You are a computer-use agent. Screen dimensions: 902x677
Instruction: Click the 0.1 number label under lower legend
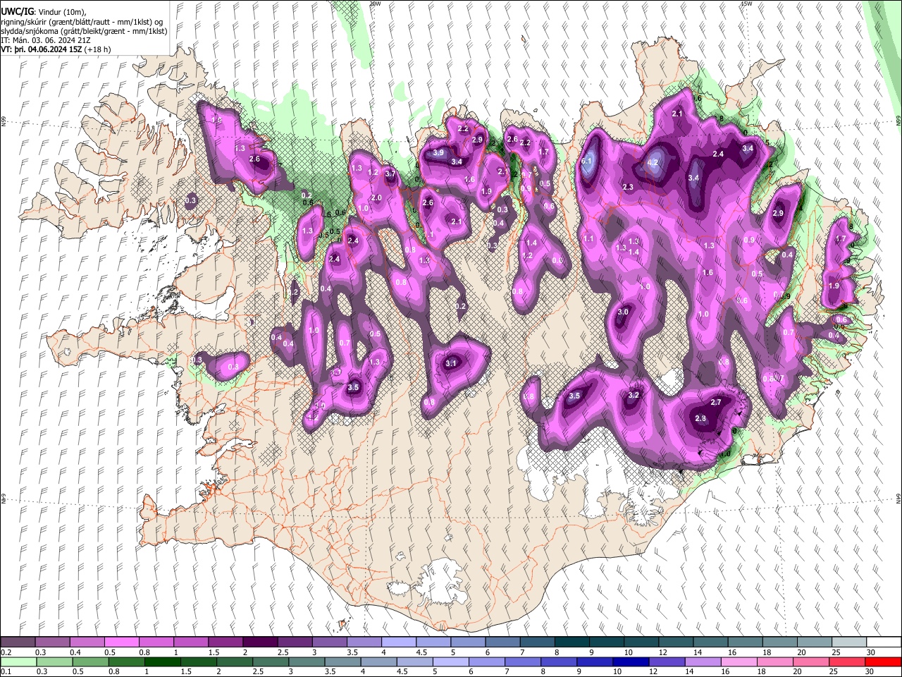[x=6, y=672]
